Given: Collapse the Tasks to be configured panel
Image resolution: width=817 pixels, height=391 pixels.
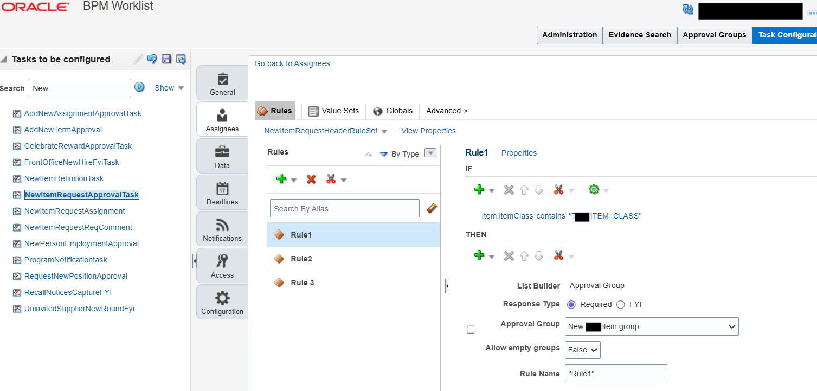Looking at the screenshot, I should click(4, 59).
